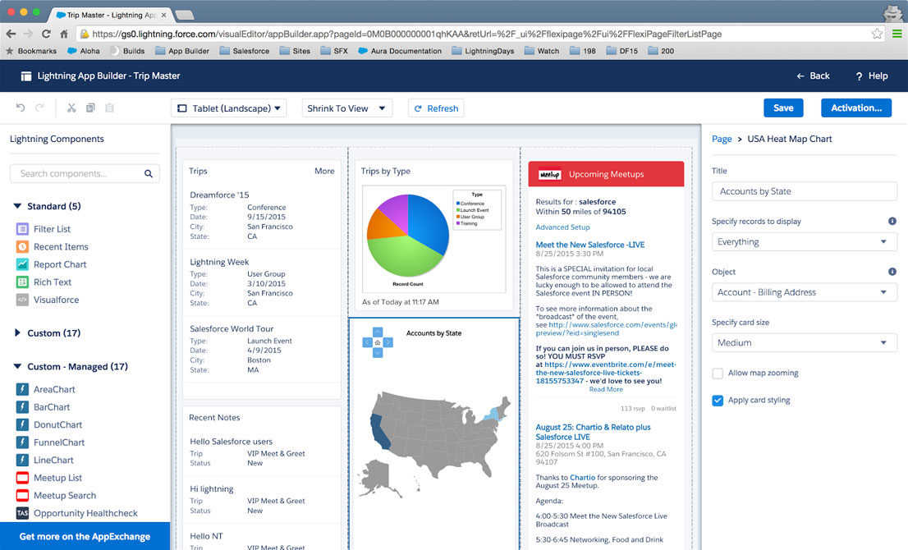This screenshot has width=908, height=550.
Task: Open the Tablet (Landscape) device dropdown
Action: [229, 108]
